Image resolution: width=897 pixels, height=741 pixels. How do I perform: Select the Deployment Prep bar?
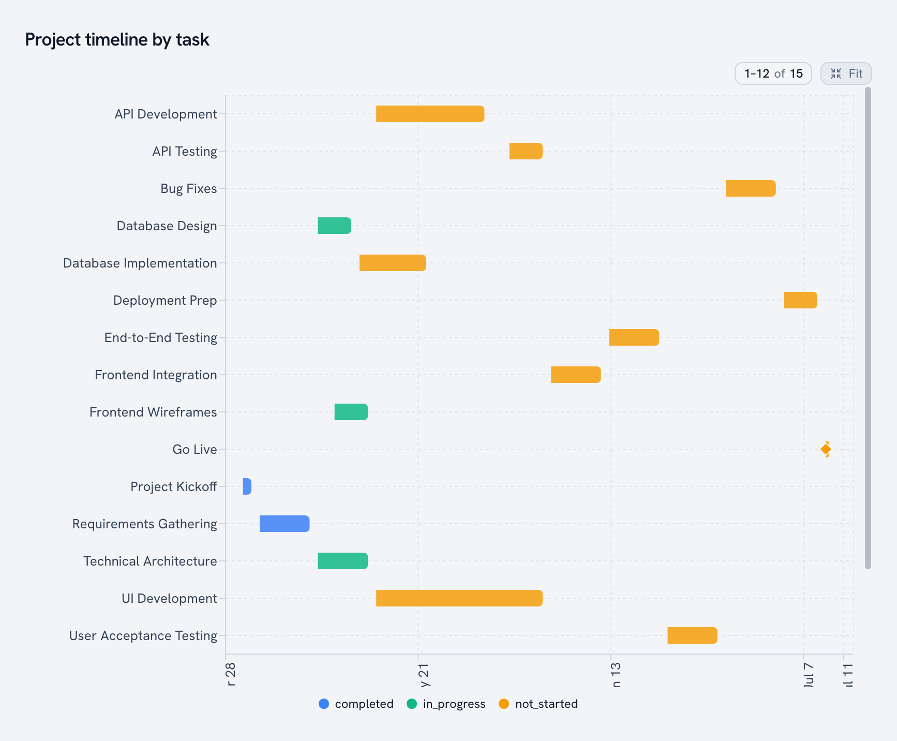[800, 300]
